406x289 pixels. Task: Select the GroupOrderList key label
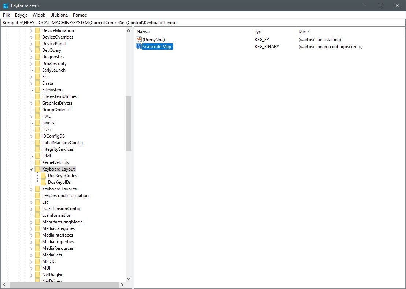[57, 110]
